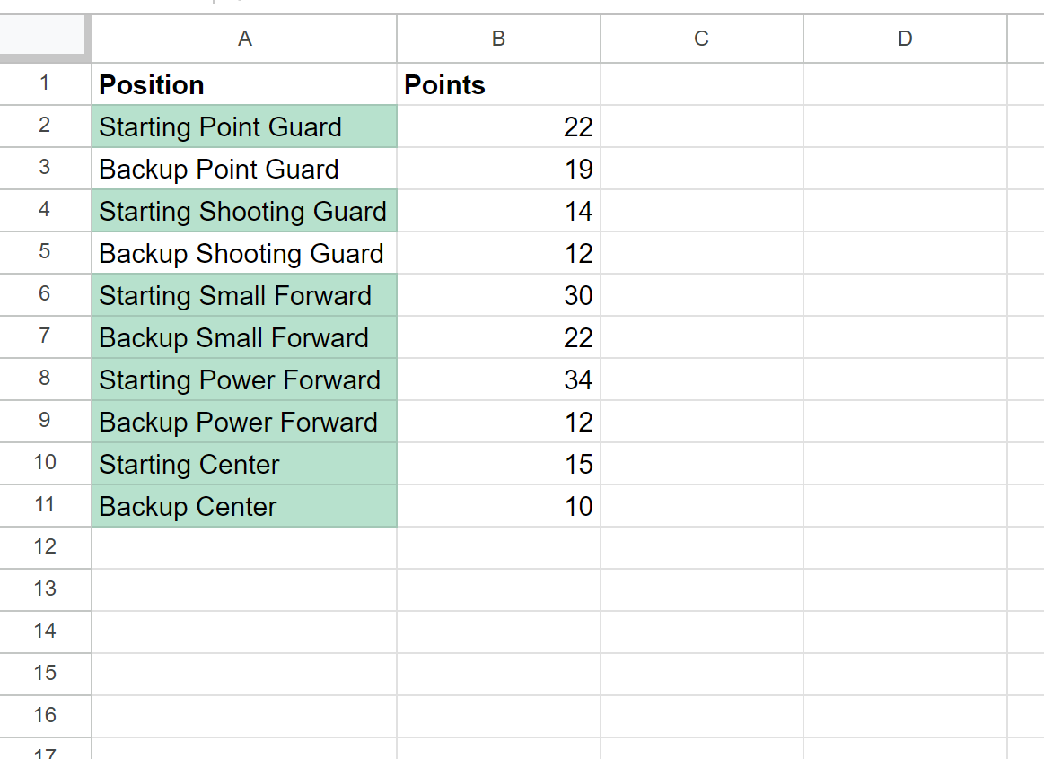Screen dimensions: 1044x759
Task: Click the Starting Power Forward cell
Action: (244, 379)
